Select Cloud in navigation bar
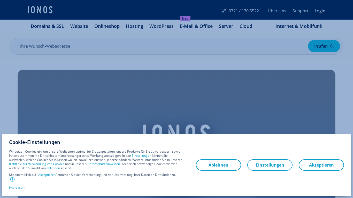This screenshot has height=198, width=353. click(x=246, y=26)
